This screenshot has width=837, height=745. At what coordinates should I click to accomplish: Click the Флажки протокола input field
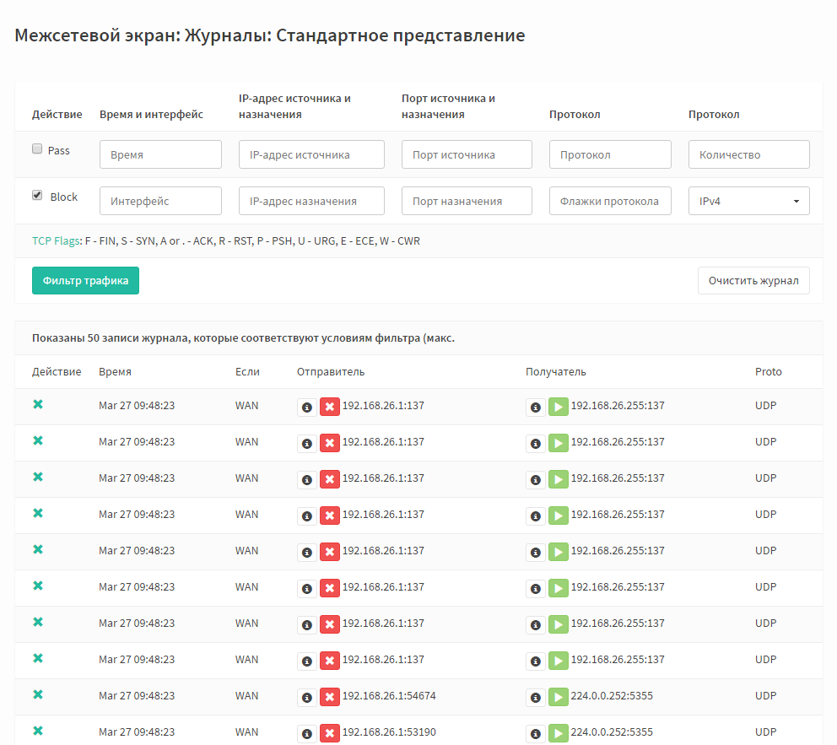(610, 201)
